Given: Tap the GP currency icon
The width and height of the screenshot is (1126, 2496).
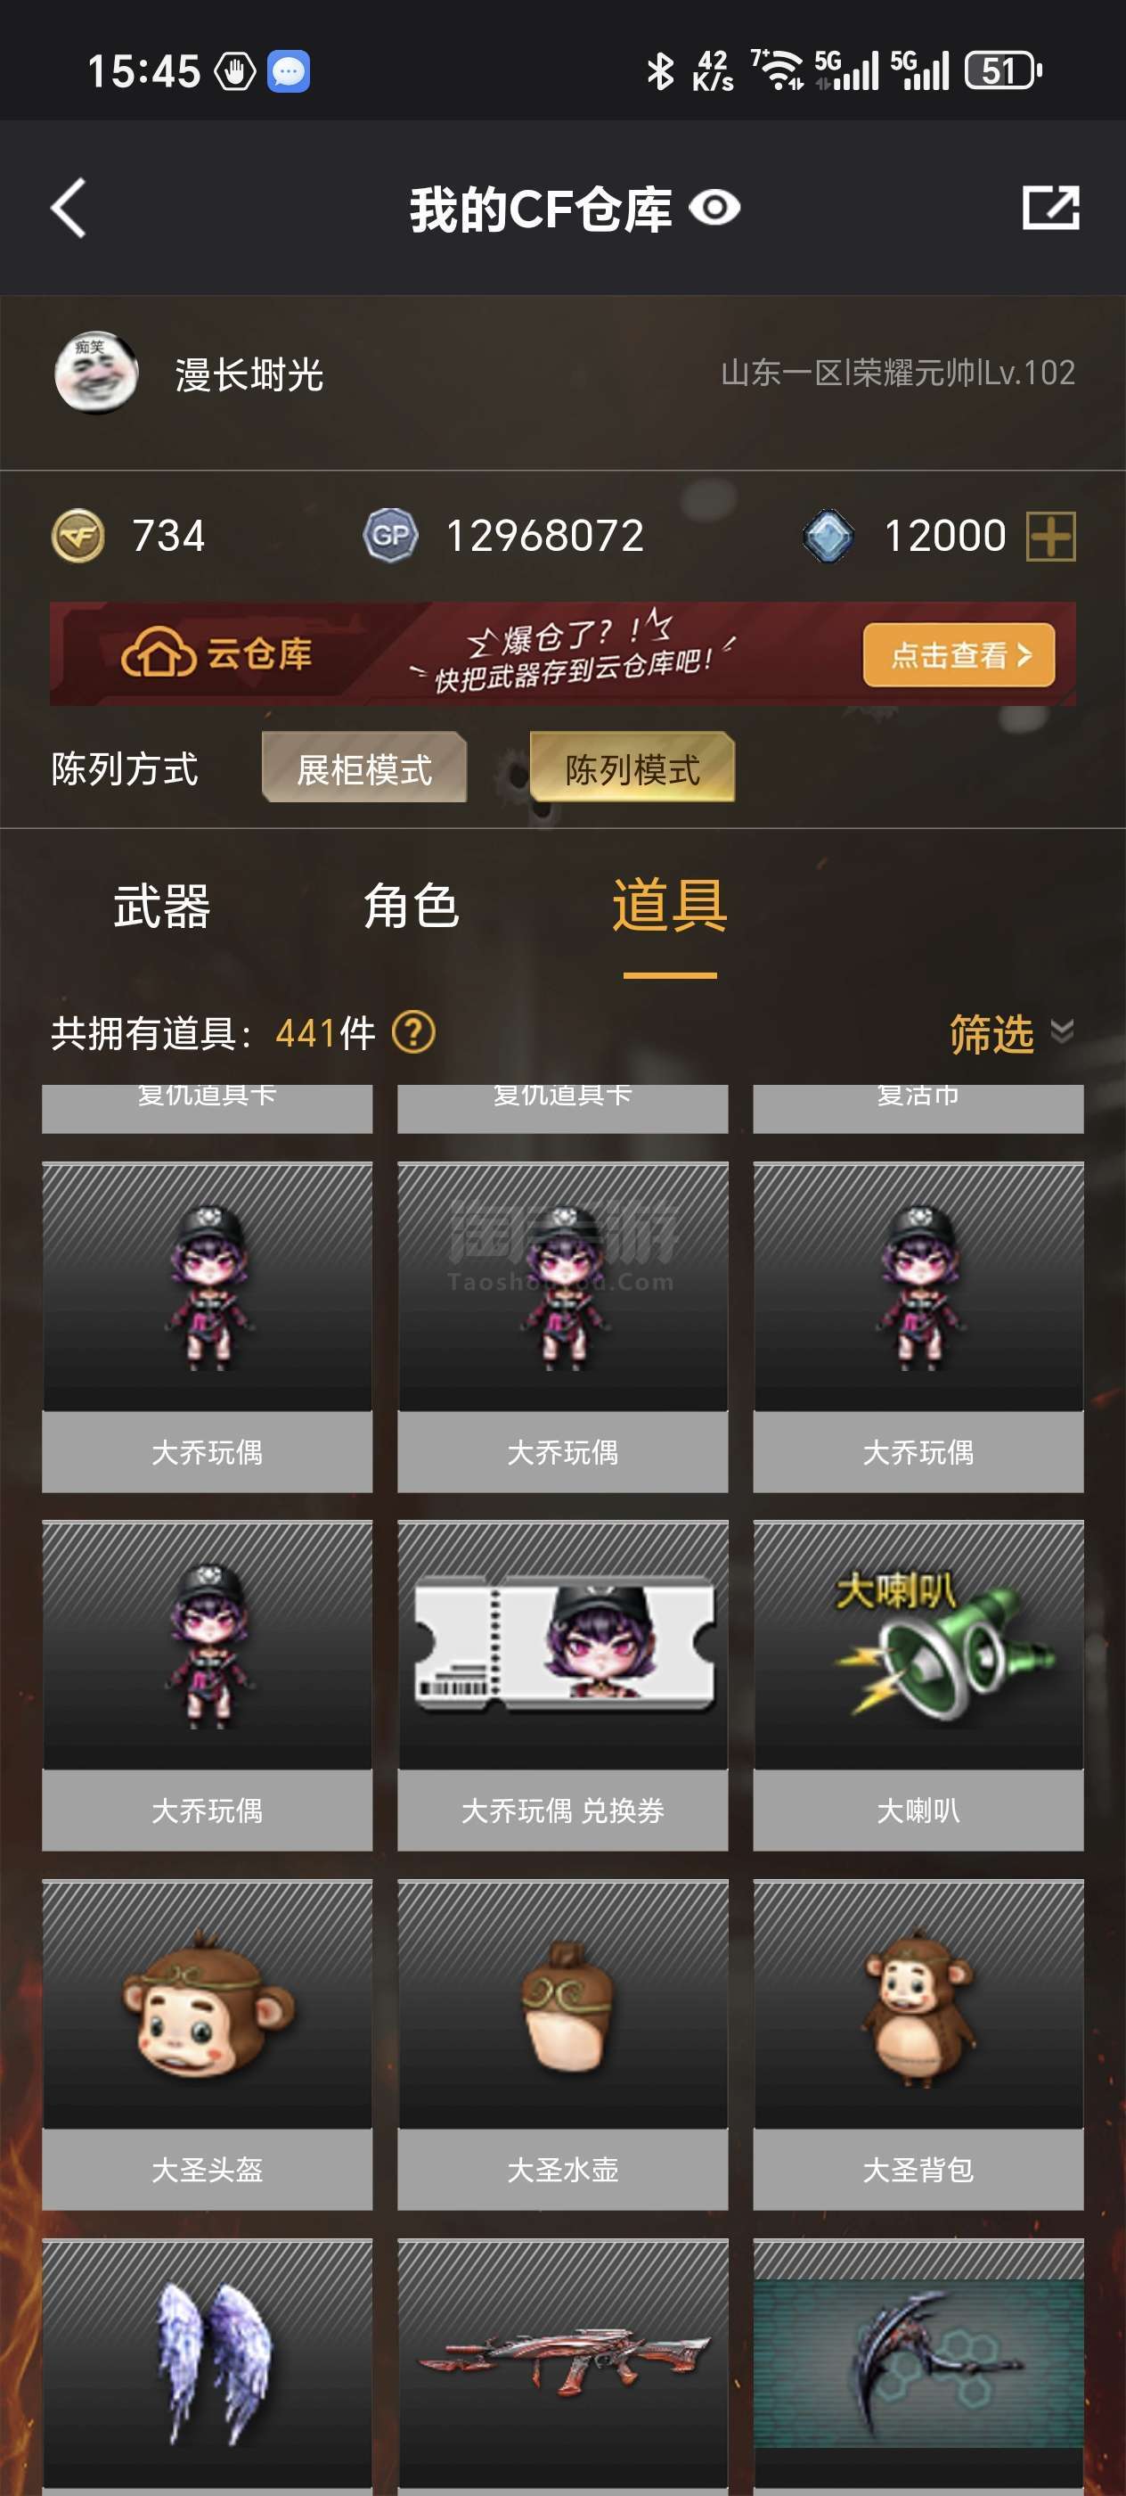Looking at the screenshot, I should [x=390, y=536].
